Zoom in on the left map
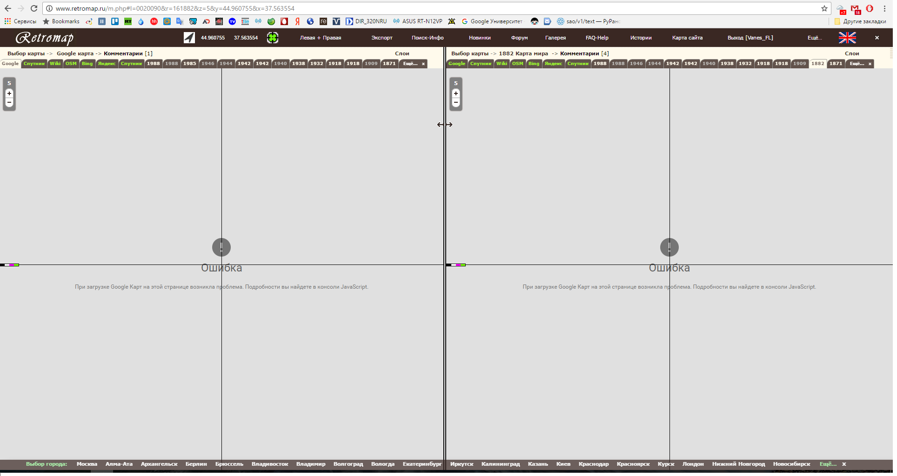 (9, 93)
